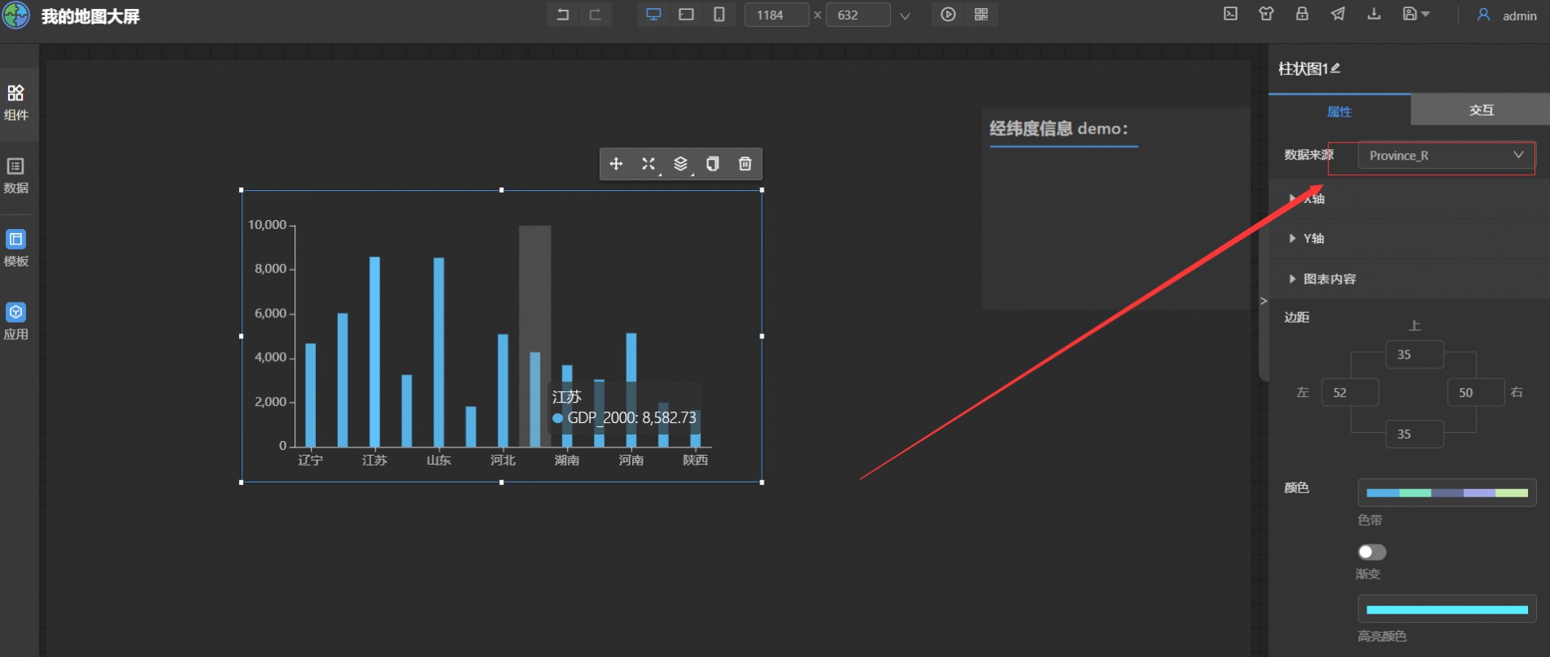Expand the 图表内容 section
Viewport: 1550px width, 657px height.
[1329, 279]
